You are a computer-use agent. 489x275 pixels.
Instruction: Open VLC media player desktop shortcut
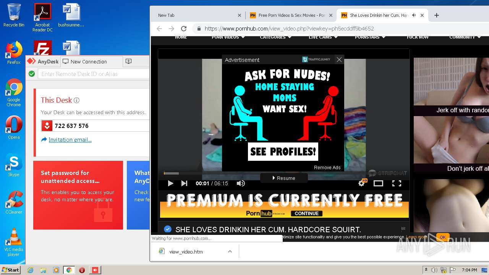14,242
